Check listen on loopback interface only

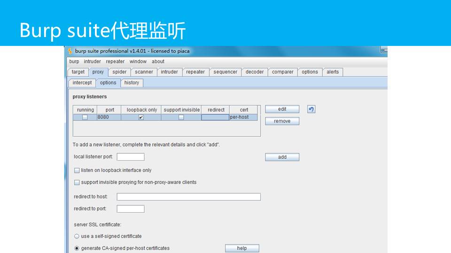pyautogui.click(x=77, y=171)
